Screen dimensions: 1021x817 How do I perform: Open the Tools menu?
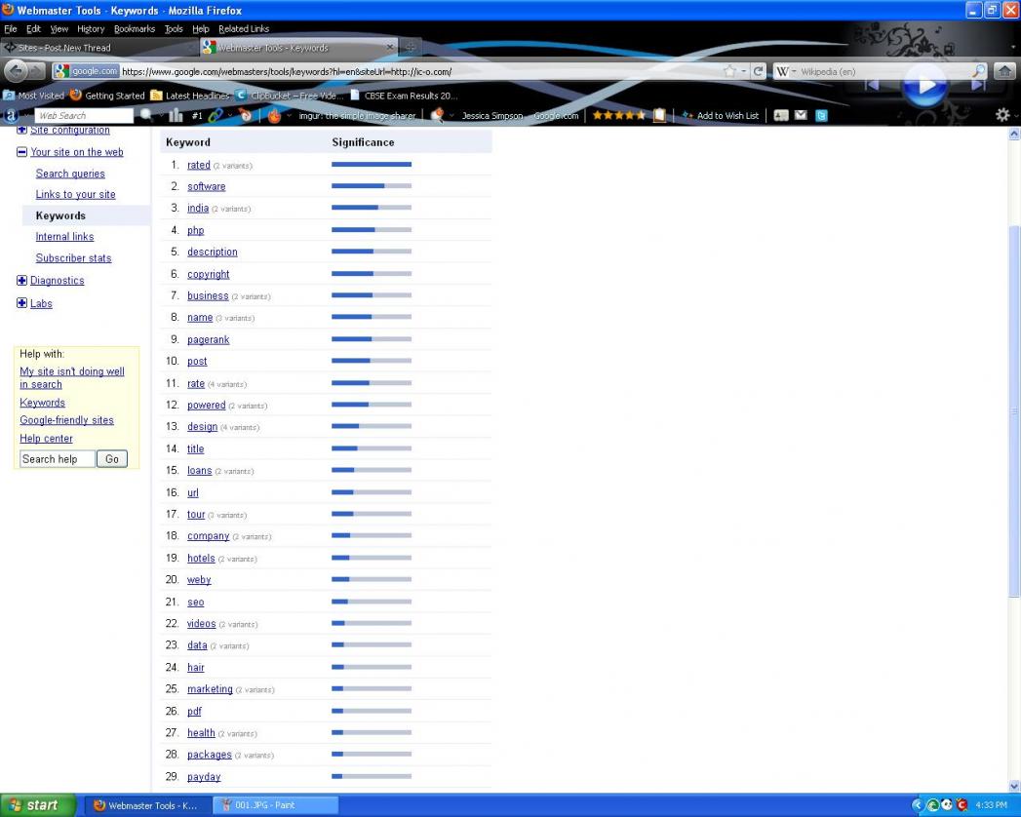tap(174, 28)
